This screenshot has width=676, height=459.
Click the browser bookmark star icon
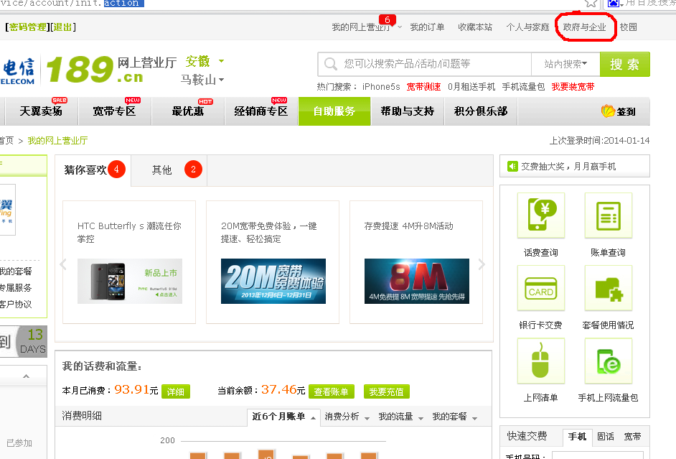(591, 4)
